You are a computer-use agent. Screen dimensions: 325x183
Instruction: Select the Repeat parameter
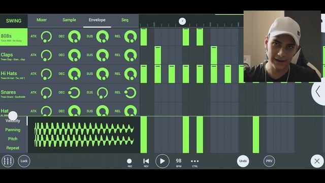pos(13,148)
